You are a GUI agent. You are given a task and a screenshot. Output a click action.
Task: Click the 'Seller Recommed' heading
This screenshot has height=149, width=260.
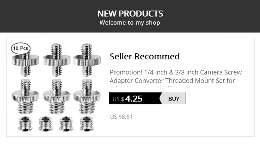pyautogui.click(x=144, y=57)
